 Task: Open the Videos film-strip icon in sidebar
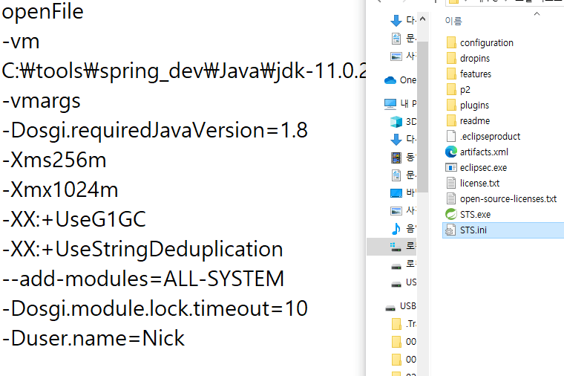(x=396, y=158)
